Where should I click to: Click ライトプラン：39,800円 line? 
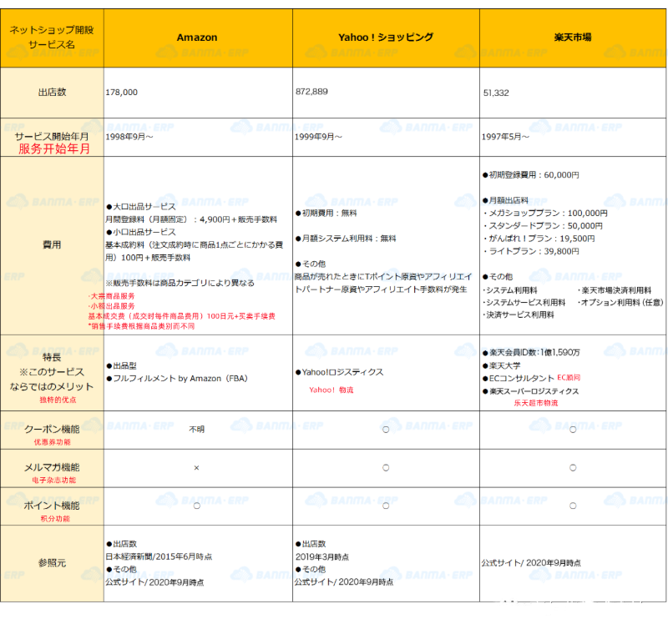point(531,251)
